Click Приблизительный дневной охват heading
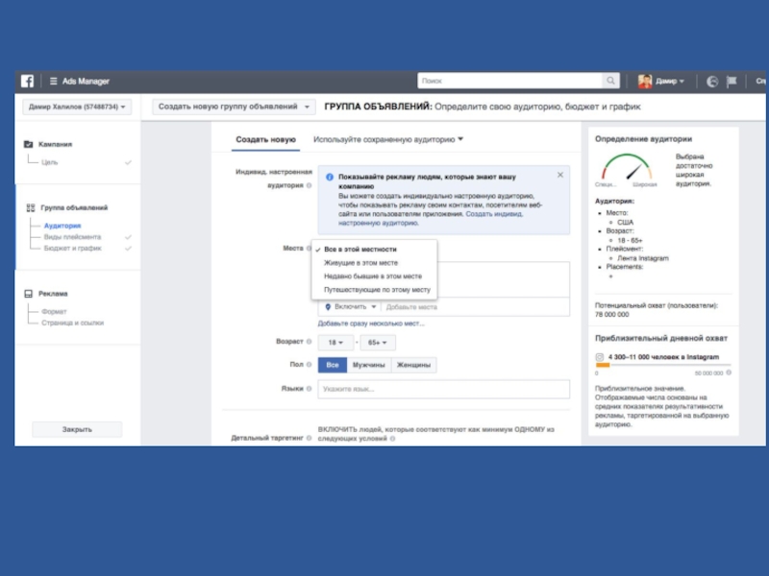769x576 pixels. click(x=661, y=339)
